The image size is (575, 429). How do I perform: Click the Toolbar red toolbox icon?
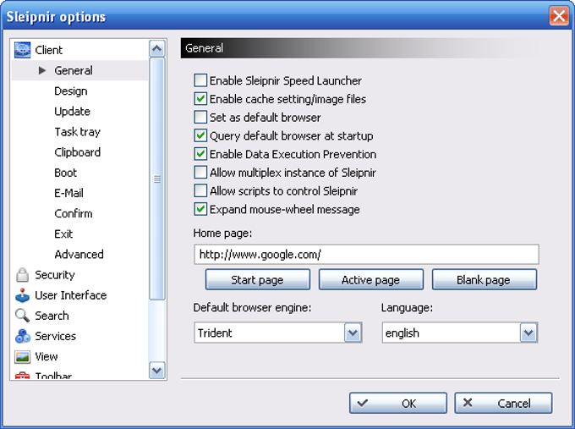(x=22, y=376)
